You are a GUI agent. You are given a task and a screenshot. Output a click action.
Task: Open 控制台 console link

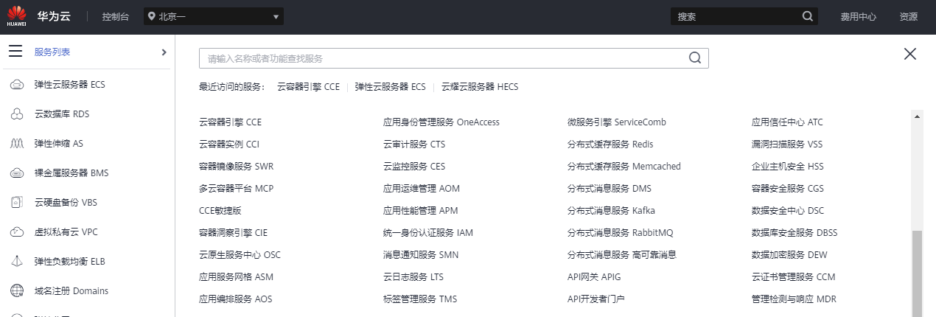coord(116,16)
